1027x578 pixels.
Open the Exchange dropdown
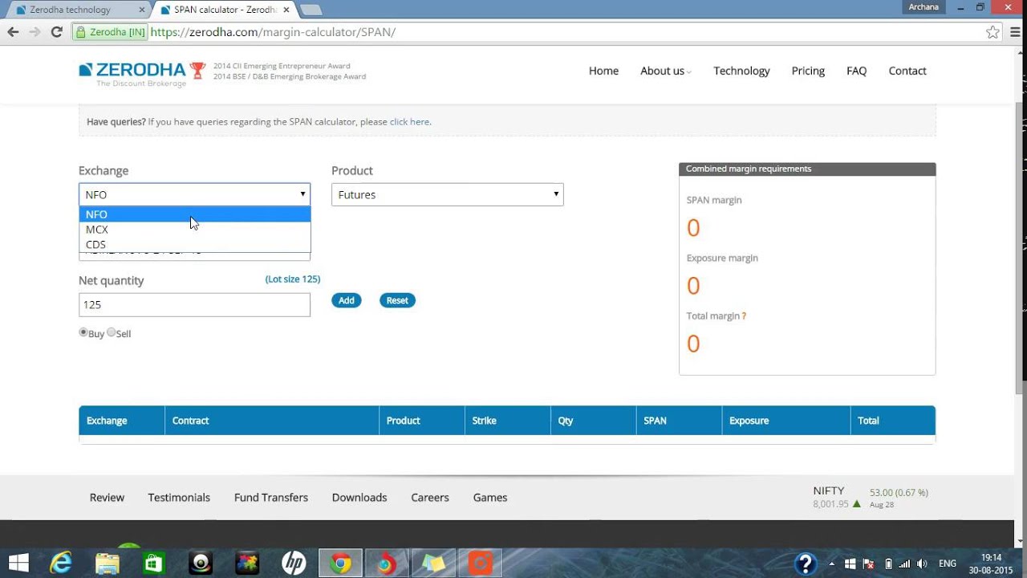pyautogui.click(x=194, y=194)
